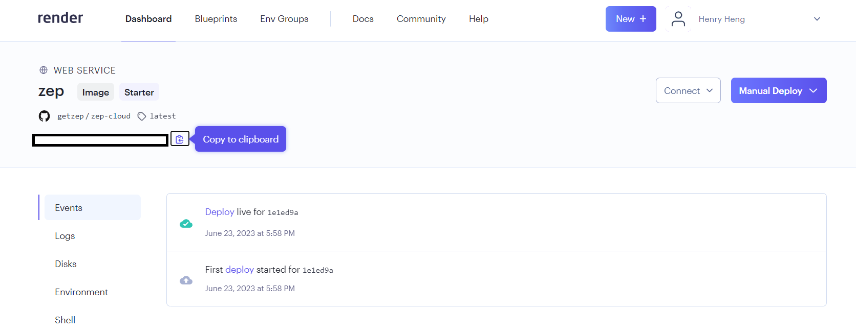Click the New + button

click(x=630, y=19)
